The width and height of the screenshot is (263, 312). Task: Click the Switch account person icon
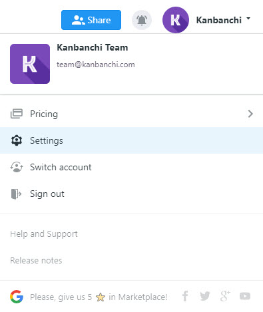point(17,167)
